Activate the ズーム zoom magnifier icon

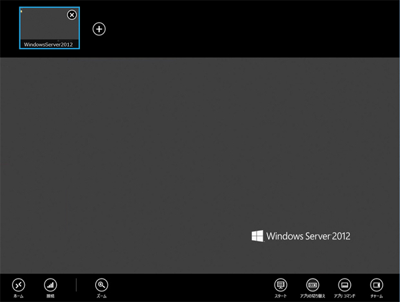pyautogui.click(x=101, y=285)
